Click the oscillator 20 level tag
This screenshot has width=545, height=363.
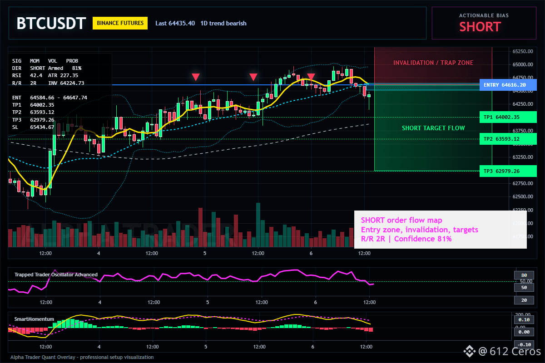tap(524, 300)
